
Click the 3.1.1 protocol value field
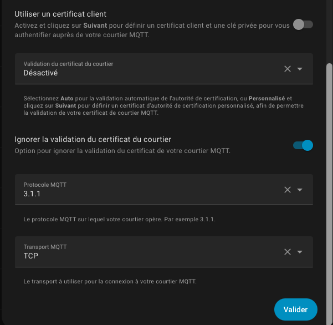(144, 194)
